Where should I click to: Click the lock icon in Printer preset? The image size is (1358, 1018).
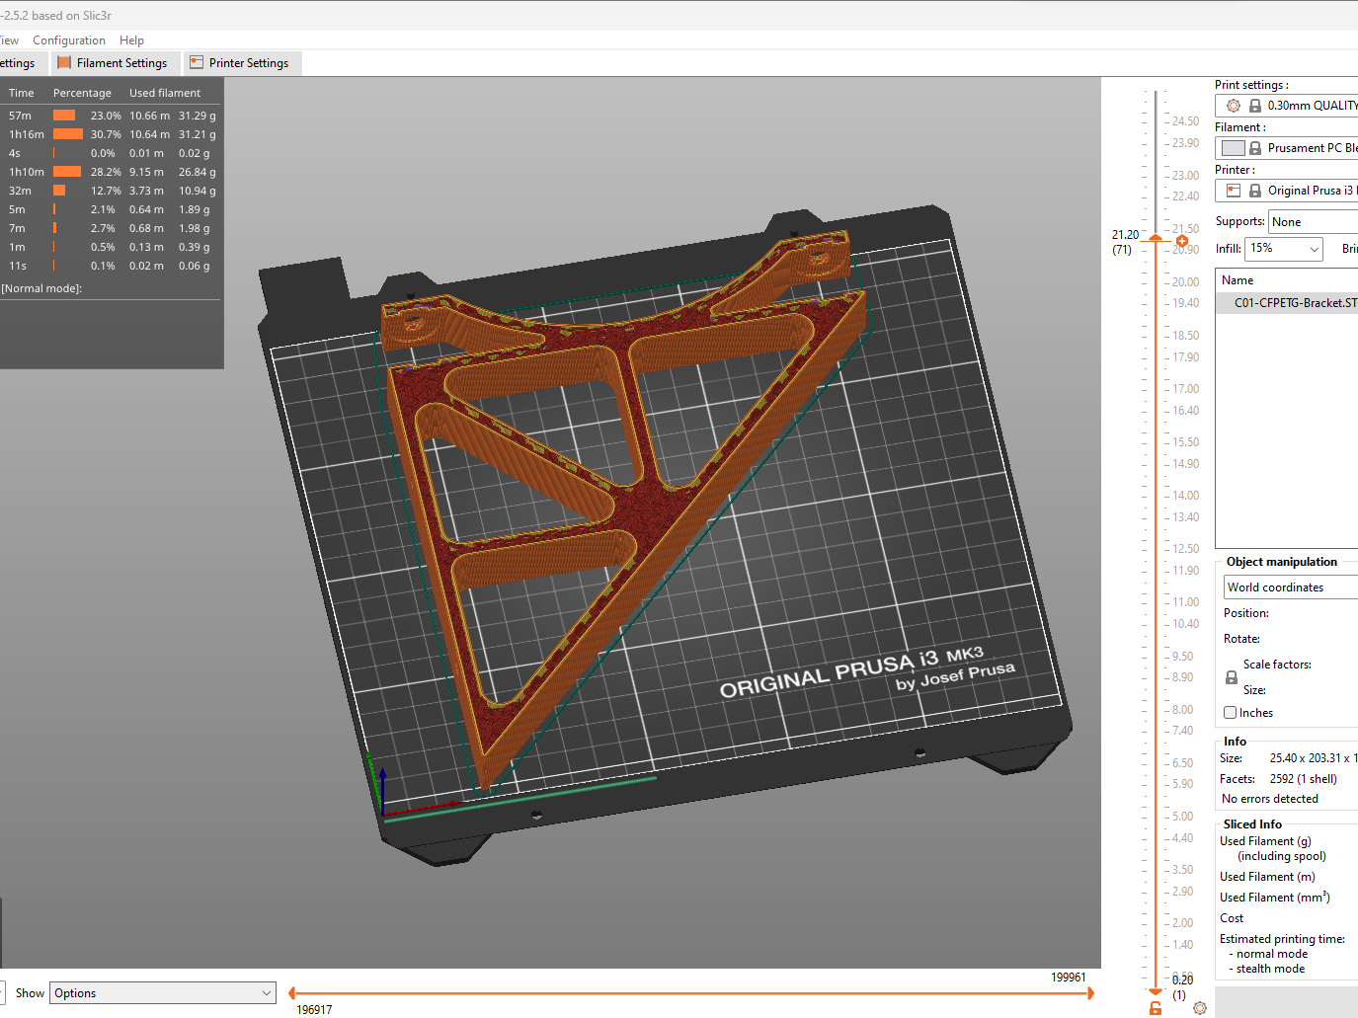(x=1255, y=191)
